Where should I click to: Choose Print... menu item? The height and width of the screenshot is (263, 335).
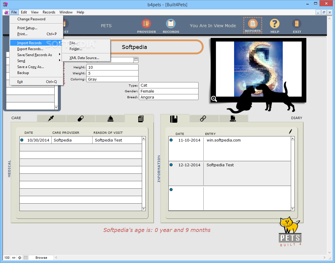click(36, 34)
